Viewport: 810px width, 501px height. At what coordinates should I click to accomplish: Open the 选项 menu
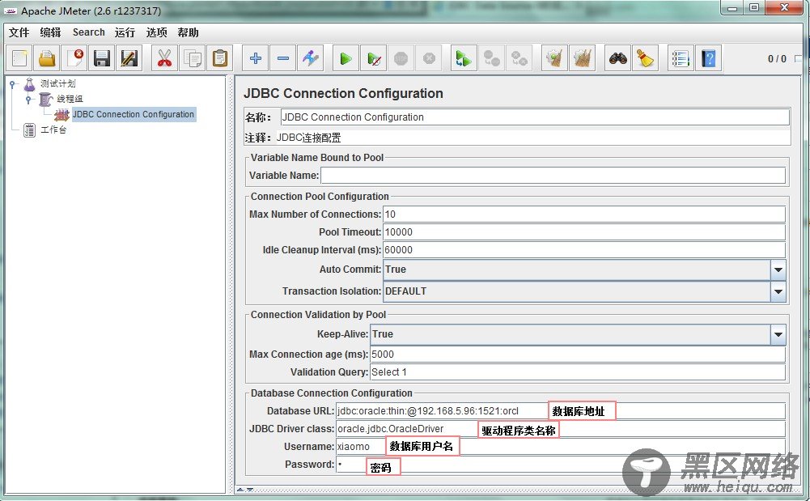[x=156, y=32]
